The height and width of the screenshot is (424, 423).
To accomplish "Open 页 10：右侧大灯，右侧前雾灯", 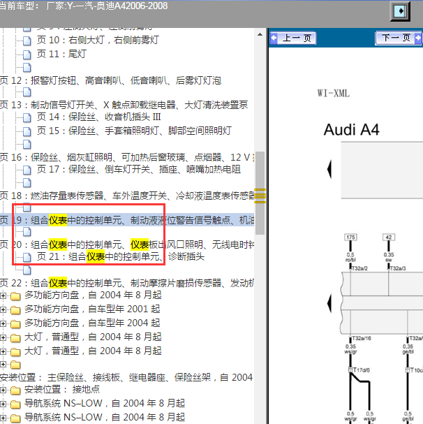I will point(98,41).
